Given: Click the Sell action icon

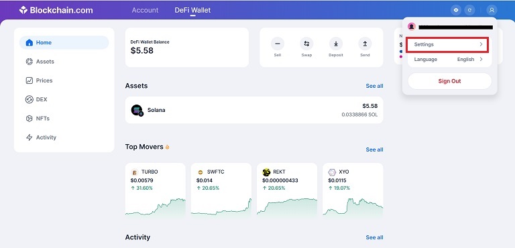Looking at the screenshot, I should point(278,44).
